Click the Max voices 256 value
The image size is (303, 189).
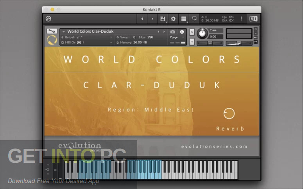150,37
